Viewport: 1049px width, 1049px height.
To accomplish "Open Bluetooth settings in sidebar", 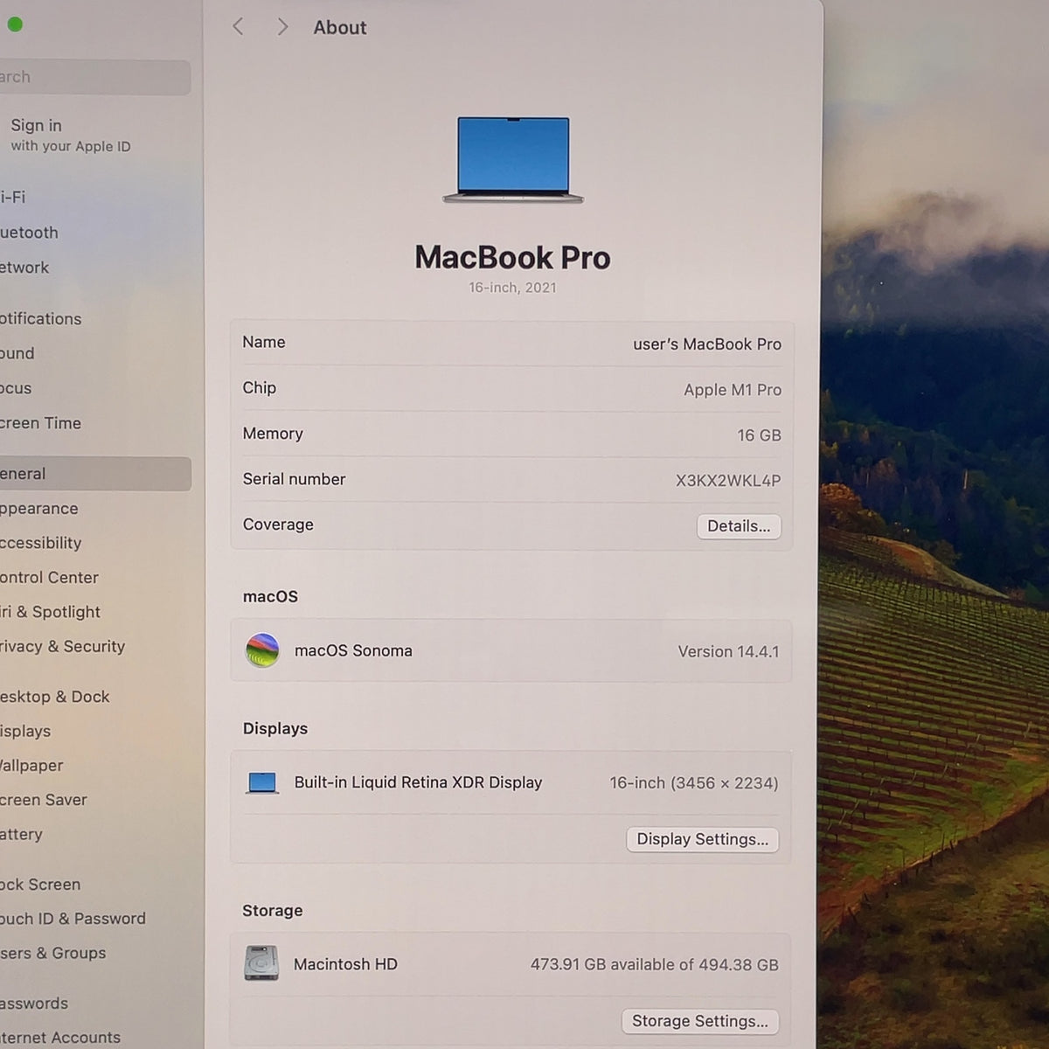I will (94, 233).
